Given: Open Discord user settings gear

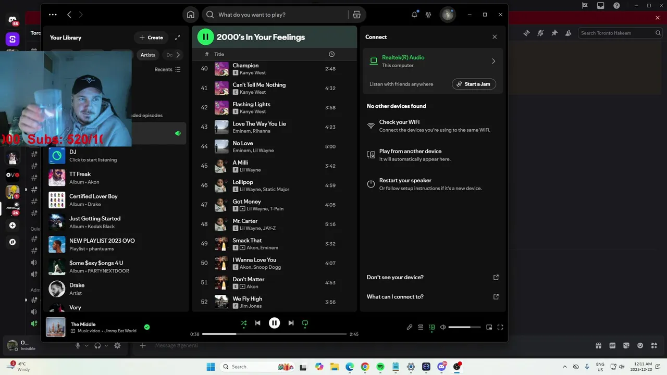Looking at the screenshot, I should (x=117, y=345).
